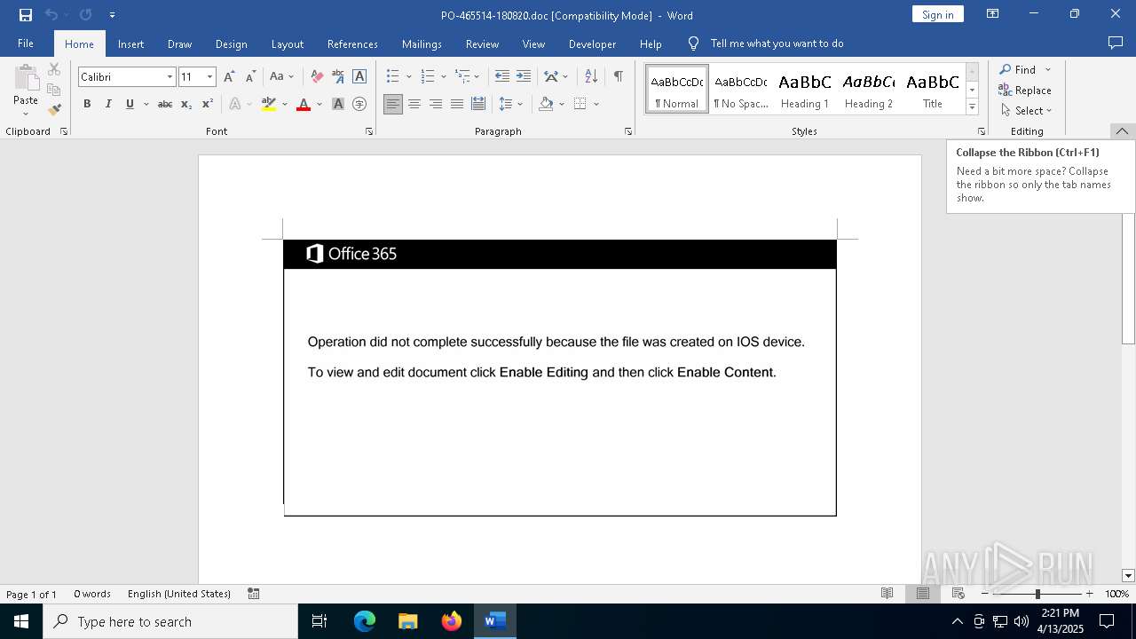Switch to Web Layout view icon
The image size is (1136, 639).
pyautogui.click(x=958, y=594)
